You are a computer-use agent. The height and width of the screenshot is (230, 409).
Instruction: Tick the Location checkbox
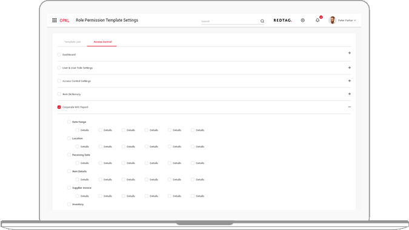pyautogui.click(x=69, y=139)
